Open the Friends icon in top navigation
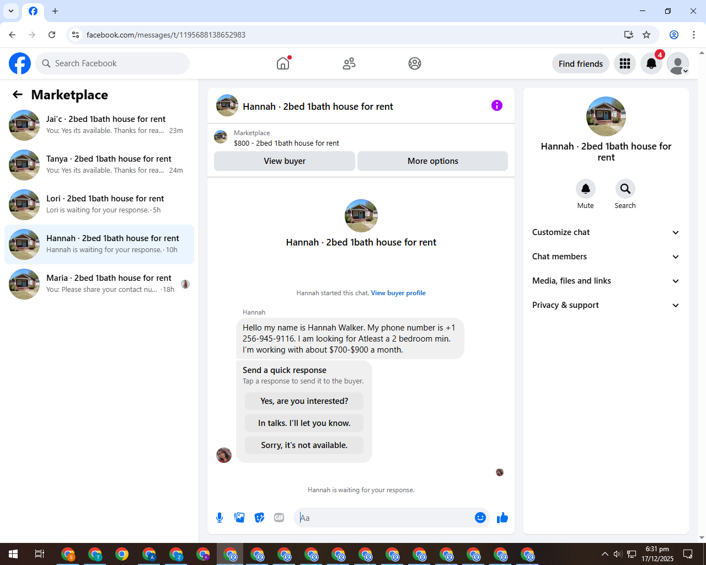The image size is (706, 565). coord(349,63)
